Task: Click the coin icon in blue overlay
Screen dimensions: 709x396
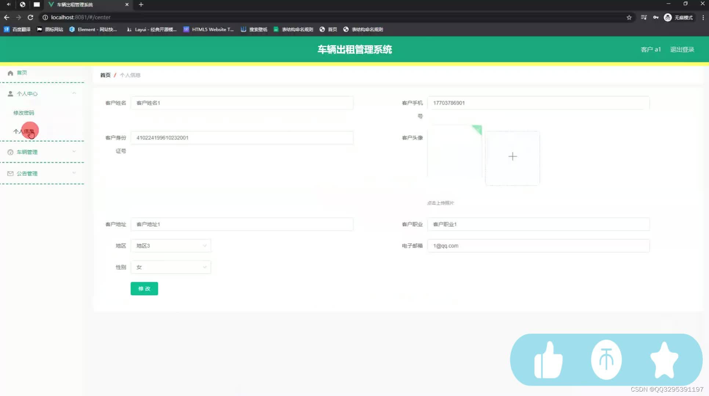Action: pyautogui.click(x=606, y=360)
